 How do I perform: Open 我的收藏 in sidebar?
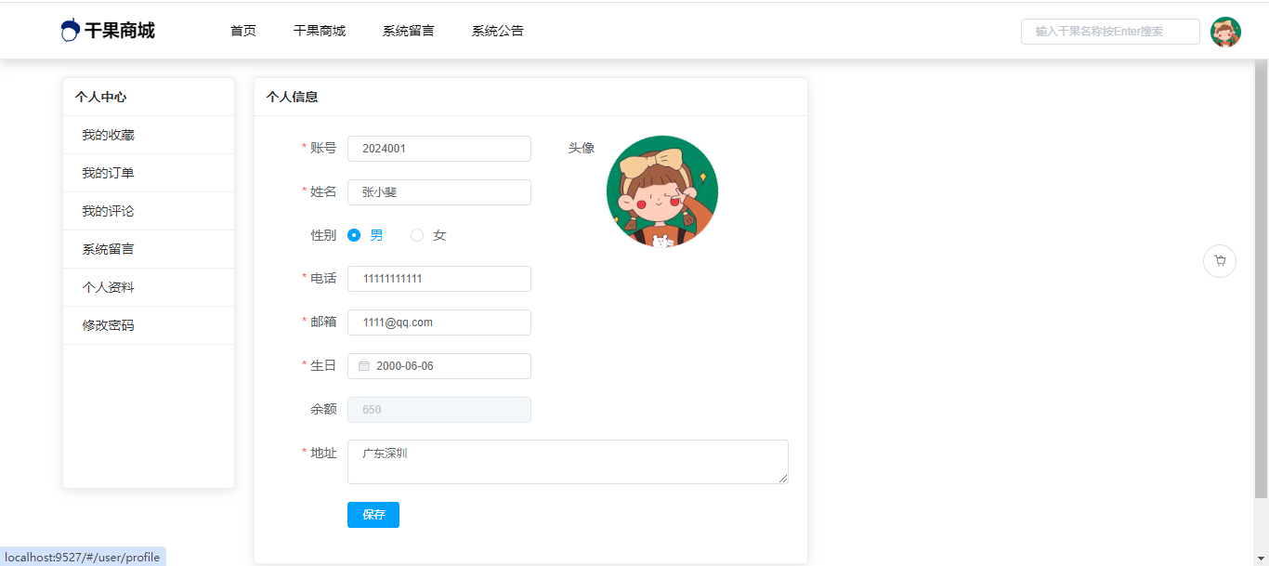[x=149, y=135]
